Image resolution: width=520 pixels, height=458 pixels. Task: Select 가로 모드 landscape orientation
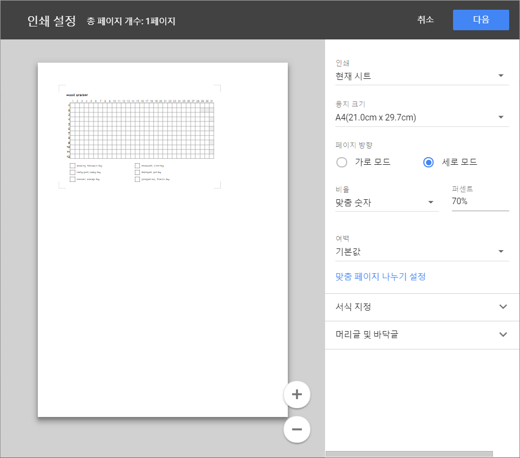click(342, 162)
